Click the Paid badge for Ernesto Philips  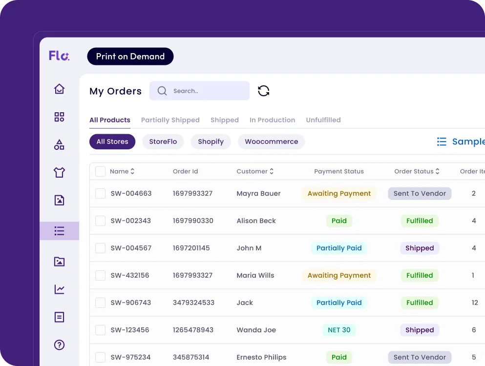click(x=339, y=357)
